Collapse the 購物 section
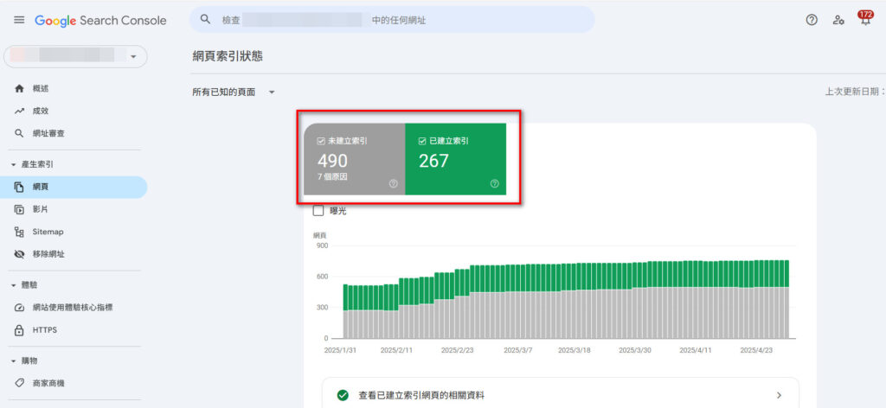 (14, 360)
